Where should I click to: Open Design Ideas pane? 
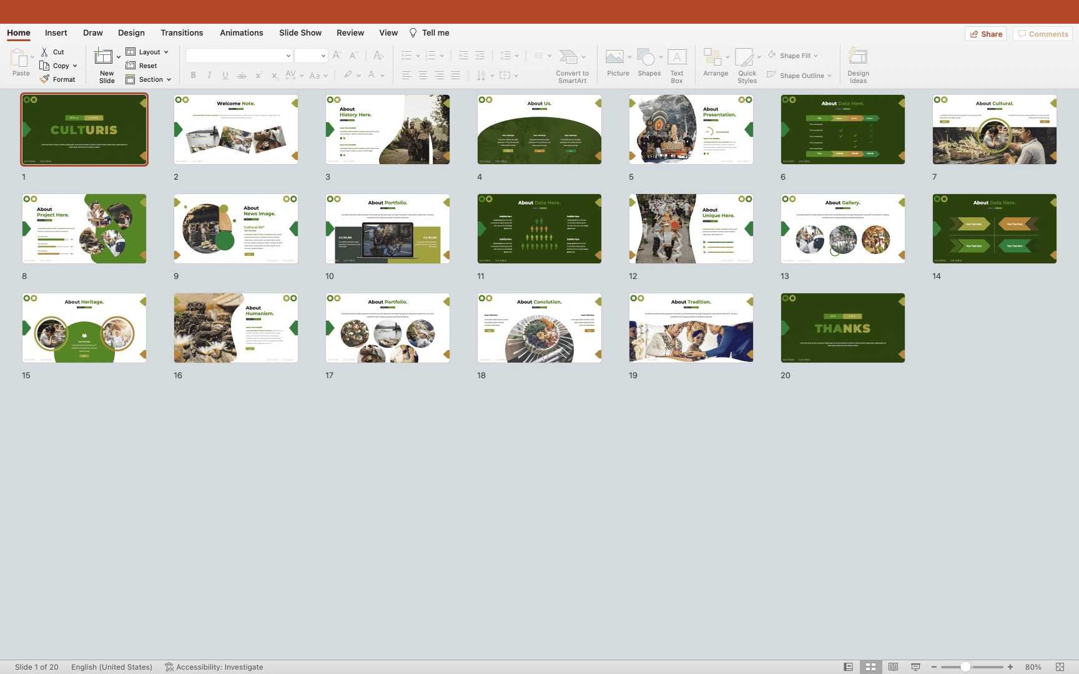pyautogui.click(x=858, y=57)
